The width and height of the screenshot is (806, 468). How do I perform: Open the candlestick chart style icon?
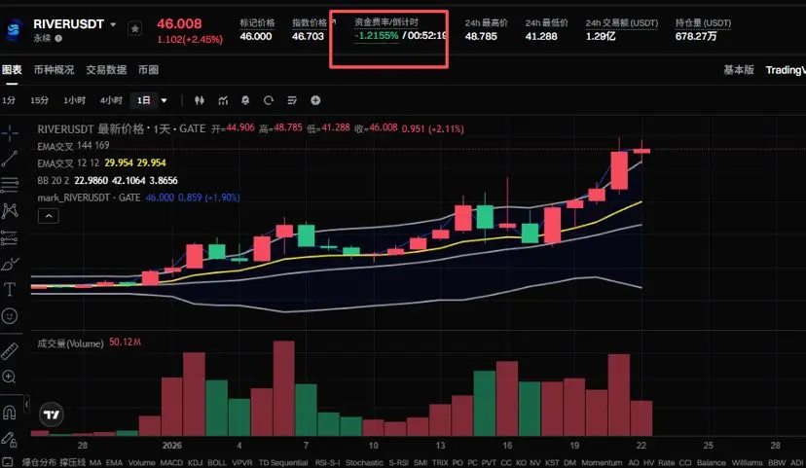point(199,100)
